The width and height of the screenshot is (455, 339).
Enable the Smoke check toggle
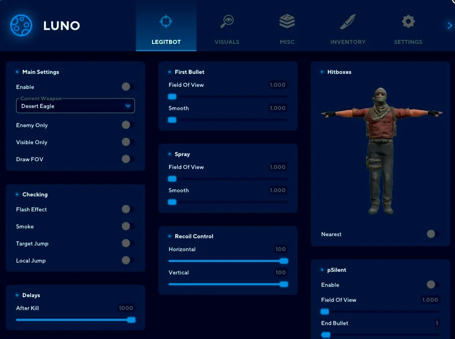(x=127, y=226)
